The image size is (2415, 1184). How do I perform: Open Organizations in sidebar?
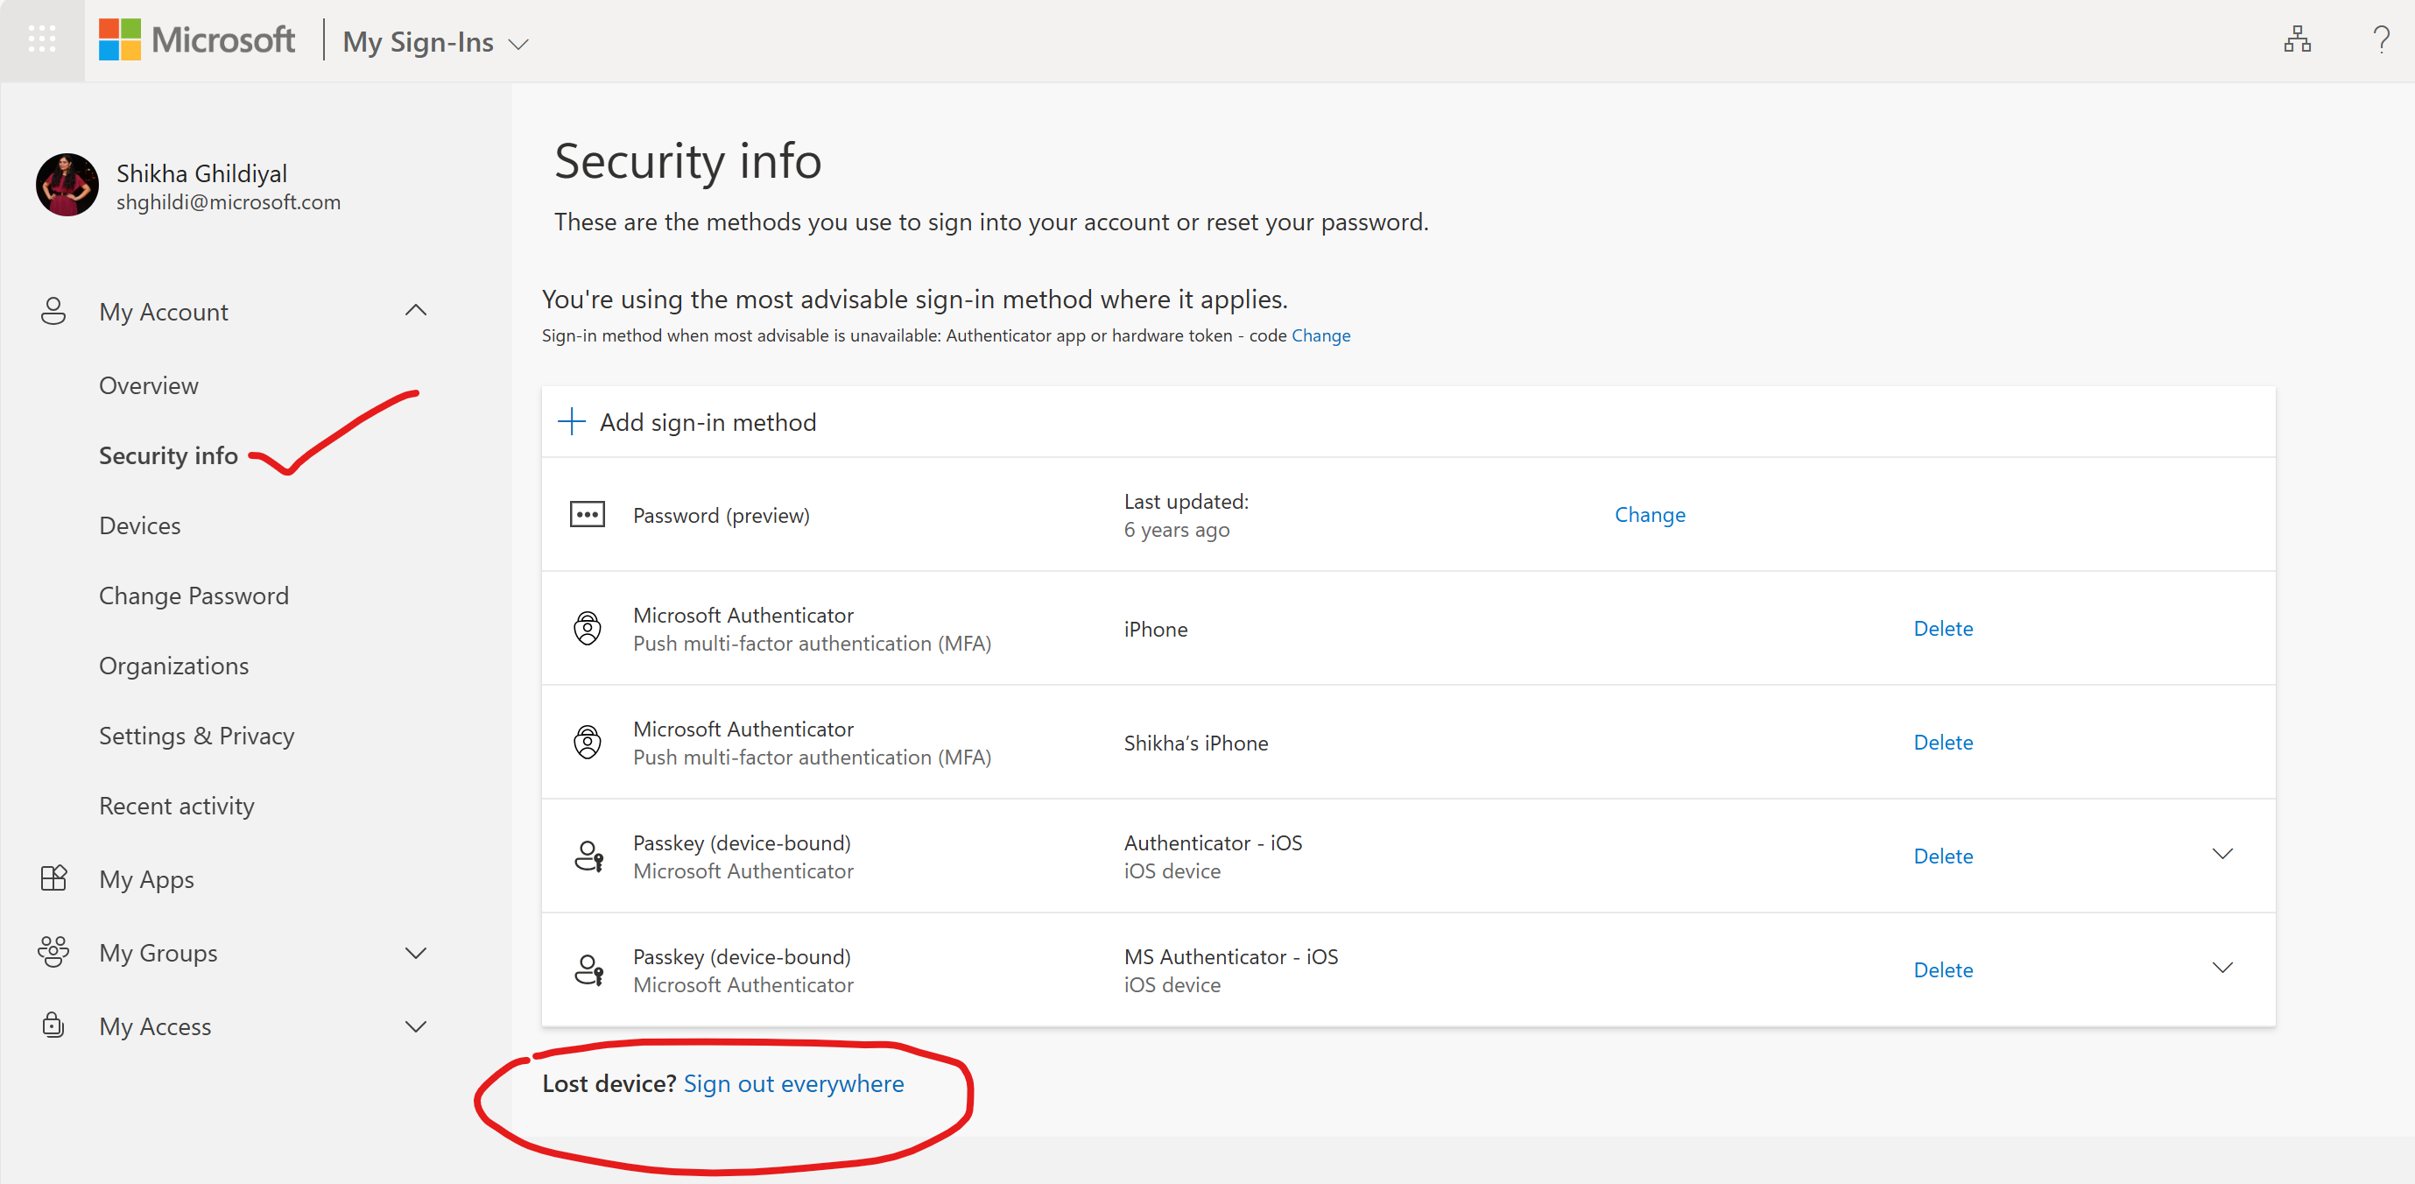[174, 666]
